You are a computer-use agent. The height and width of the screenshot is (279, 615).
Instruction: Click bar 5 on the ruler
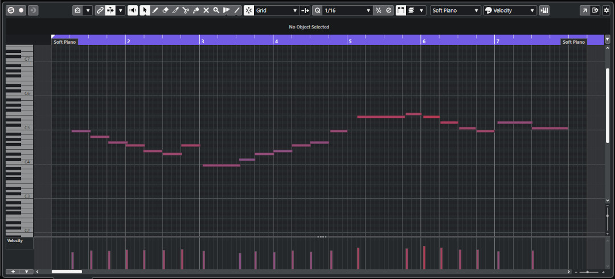(x=350, y=41)
